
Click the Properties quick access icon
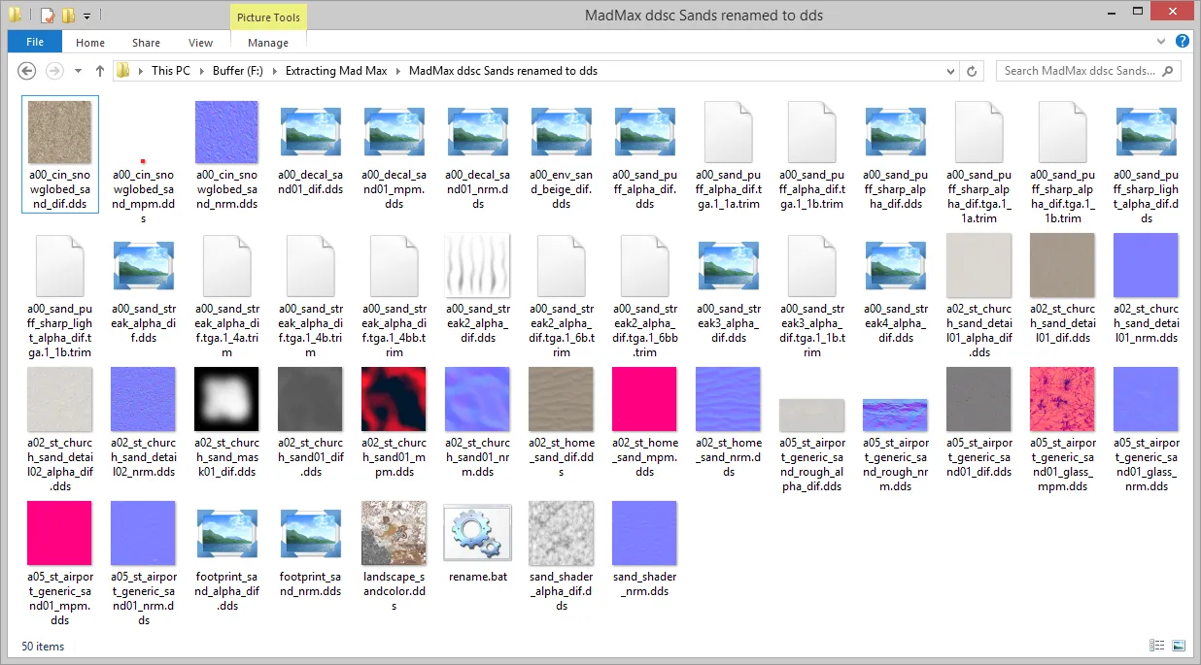pos(48,16)
